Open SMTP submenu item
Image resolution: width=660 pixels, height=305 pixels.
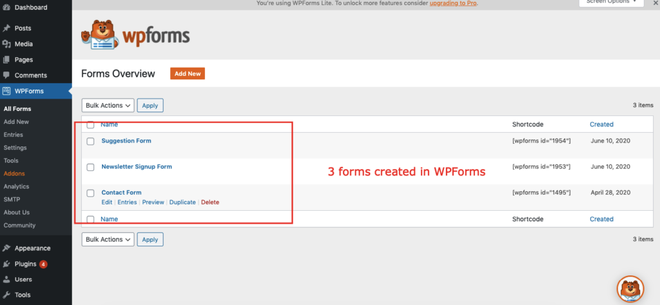pyautogui.click(x=12, y=199)
